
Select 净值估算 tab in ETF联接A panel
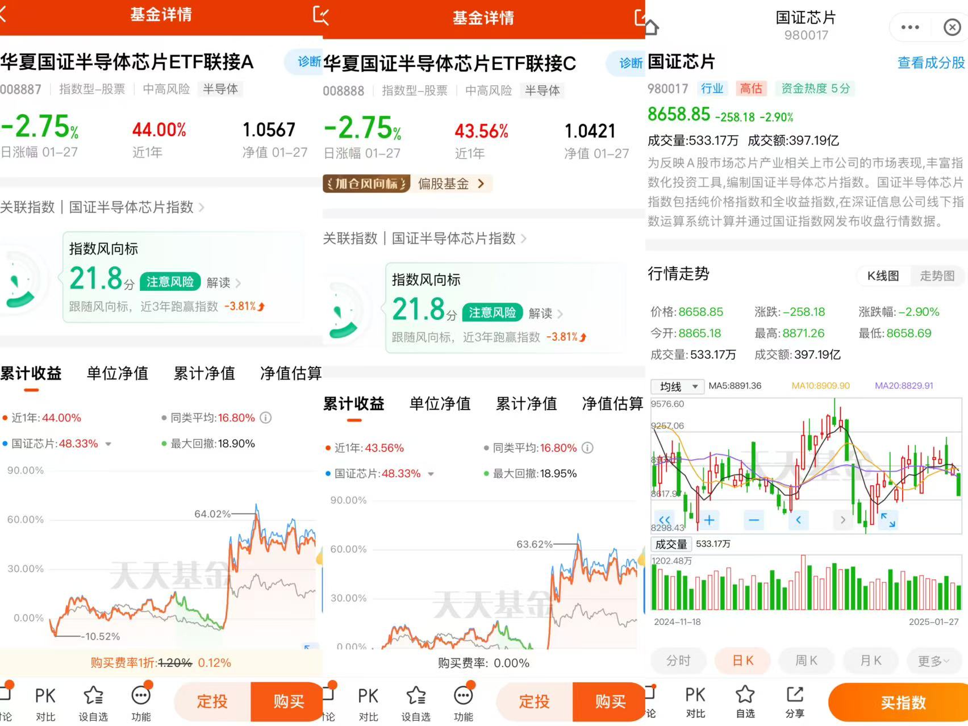tap(291, 373)
